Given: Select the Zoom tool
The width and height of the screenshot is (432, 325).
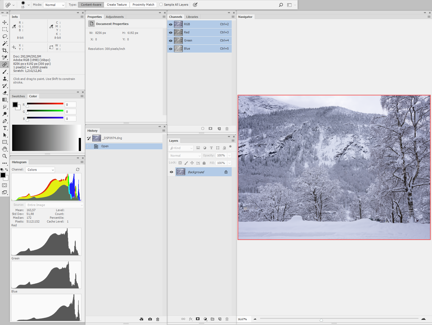Looking at the screenshot, I should (x=5, y=156).
